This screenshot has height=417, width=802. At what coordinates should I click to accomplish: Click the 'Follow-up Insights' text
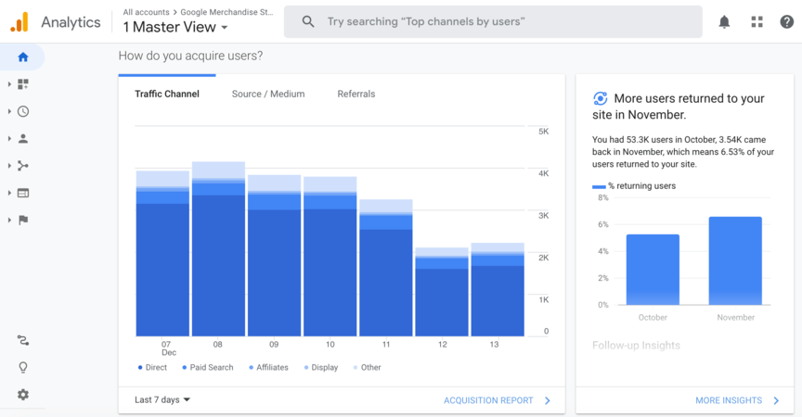(x=636, y=346)
